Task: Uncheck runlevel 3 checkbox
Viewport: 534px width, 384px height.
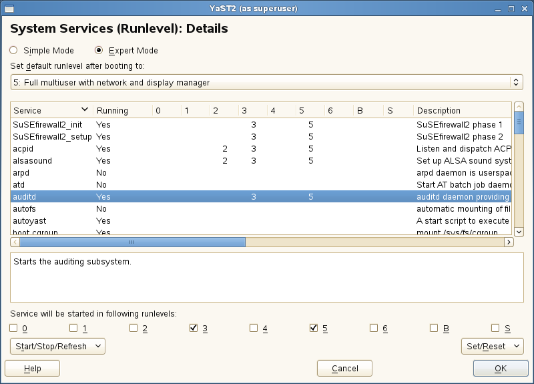Action: [x=194, y=328]
